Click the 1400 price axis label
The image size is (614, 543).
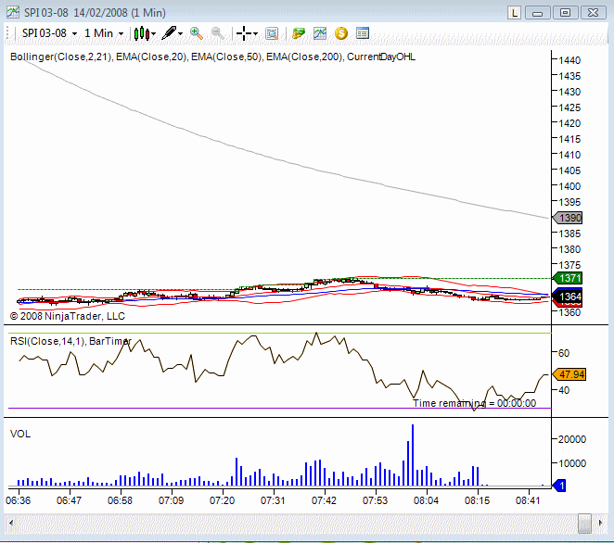coord(569,186)
